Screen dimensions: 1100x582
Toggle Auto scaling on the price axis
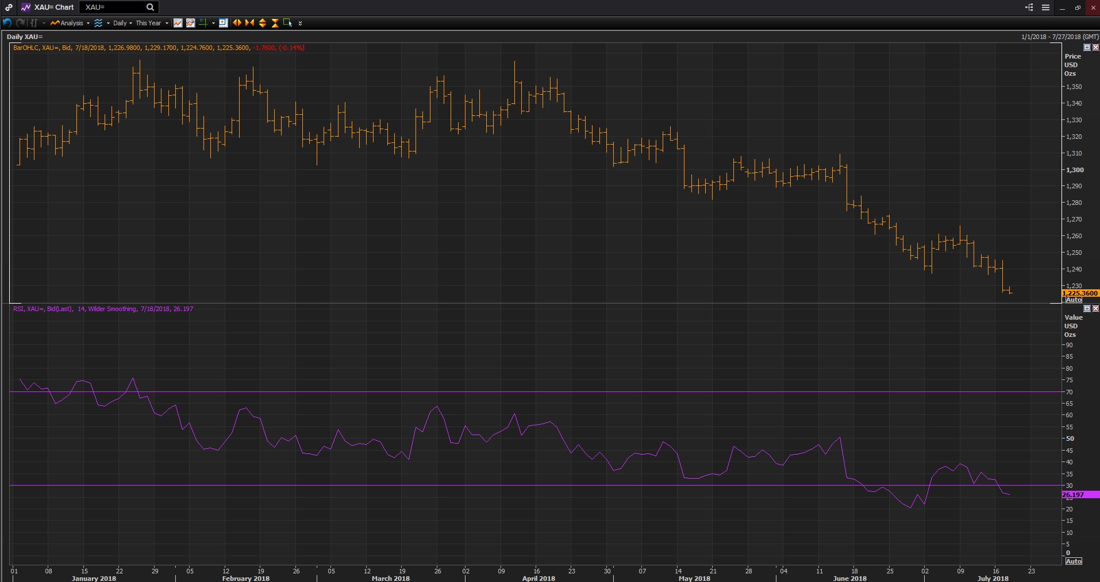[1073, 300]
